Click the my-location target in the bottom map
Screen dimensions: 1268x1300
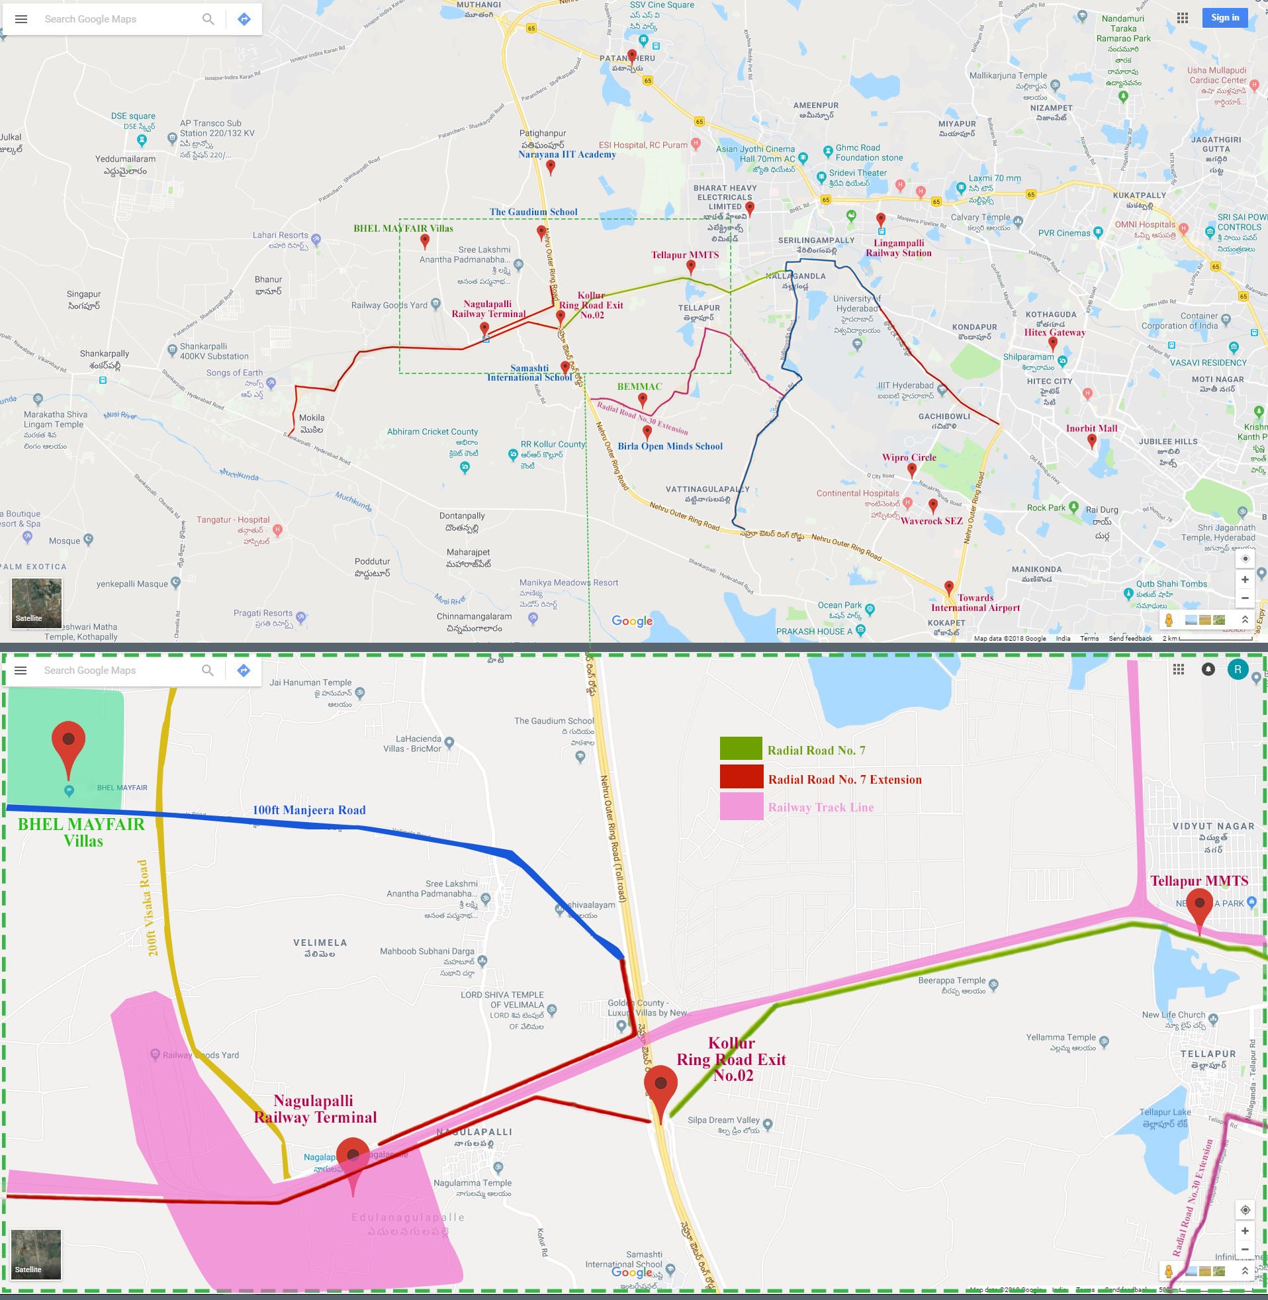click(1245, 1210)
